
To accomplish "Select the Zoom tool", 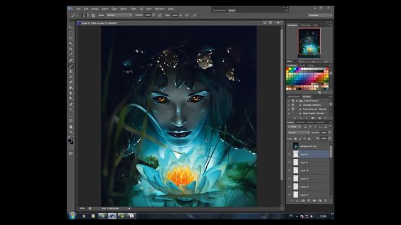I will (71, 132).
